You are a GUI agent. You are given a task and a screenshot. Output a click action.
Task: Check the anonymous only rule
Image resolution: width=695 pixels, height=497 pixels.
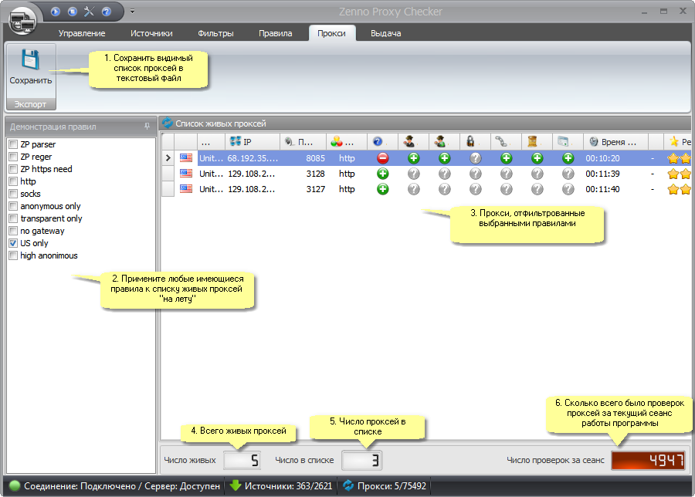12,206
